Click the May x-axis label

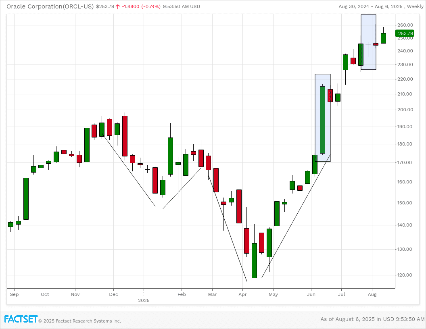click(x=274, y=294)
